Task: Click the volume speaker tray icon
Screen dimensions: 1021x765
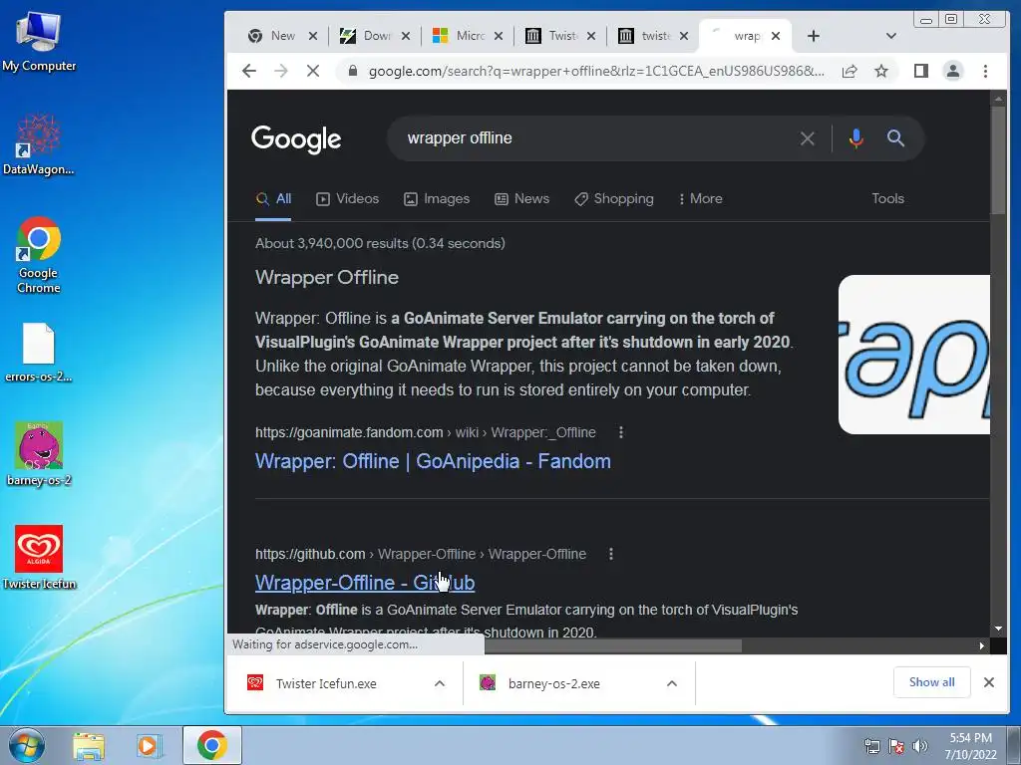Action: pos(920,746)
